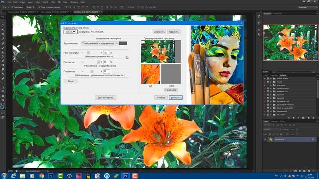Screen dimensions: 319x179
Task: Click the Демо button
Action: coord(71,81)
